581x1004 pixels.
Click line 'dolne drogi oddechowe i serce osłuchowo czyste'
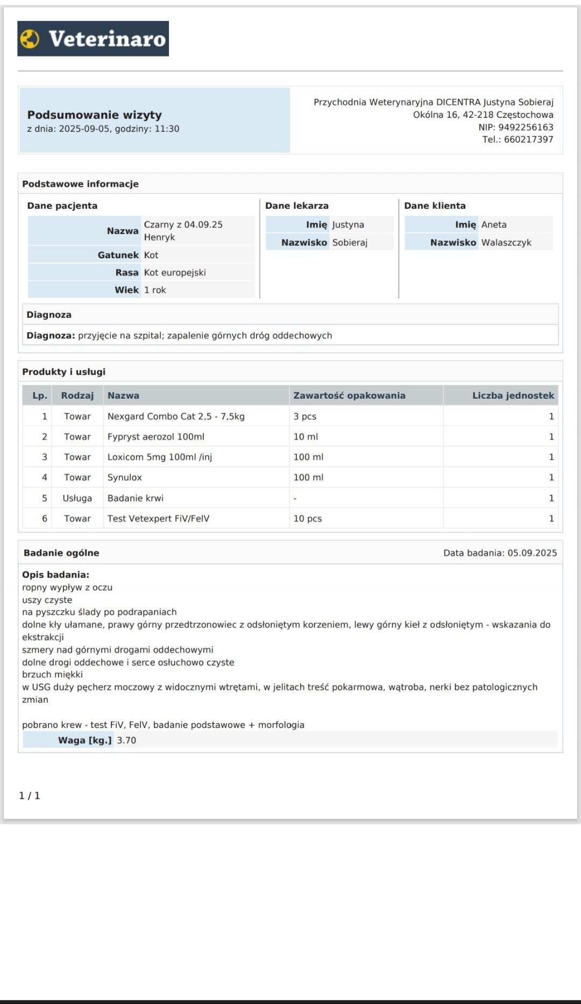click(x=128, y=662)
